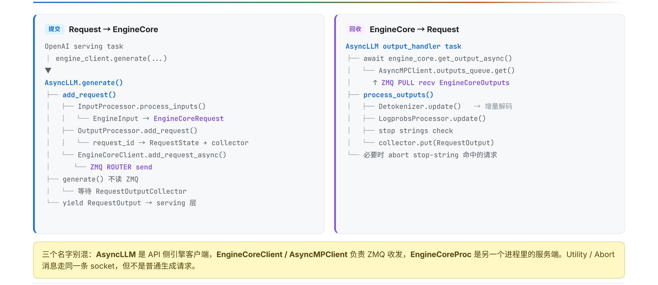Click the gray '增量解码' annotation
658x285 pixels.
coord(498,107)
